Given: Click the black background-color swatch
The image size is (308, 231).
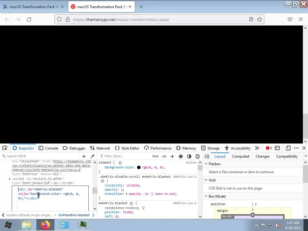Looking at the screenshot, I should coord(139,168).
